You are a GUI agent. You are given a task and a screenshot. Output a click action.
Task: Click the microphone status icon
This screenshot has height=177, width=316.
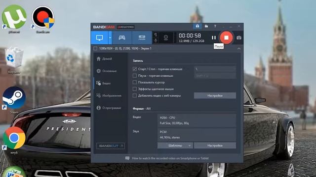click(x=156, y=40)
